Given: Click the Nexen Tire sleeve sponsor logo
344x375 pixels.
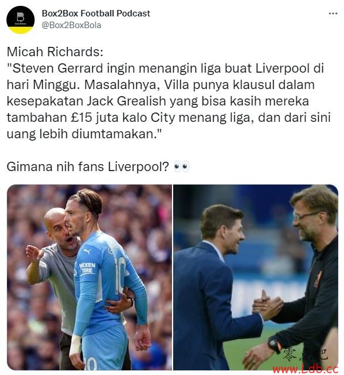Looking at the screenshot, I should [87, 268].
